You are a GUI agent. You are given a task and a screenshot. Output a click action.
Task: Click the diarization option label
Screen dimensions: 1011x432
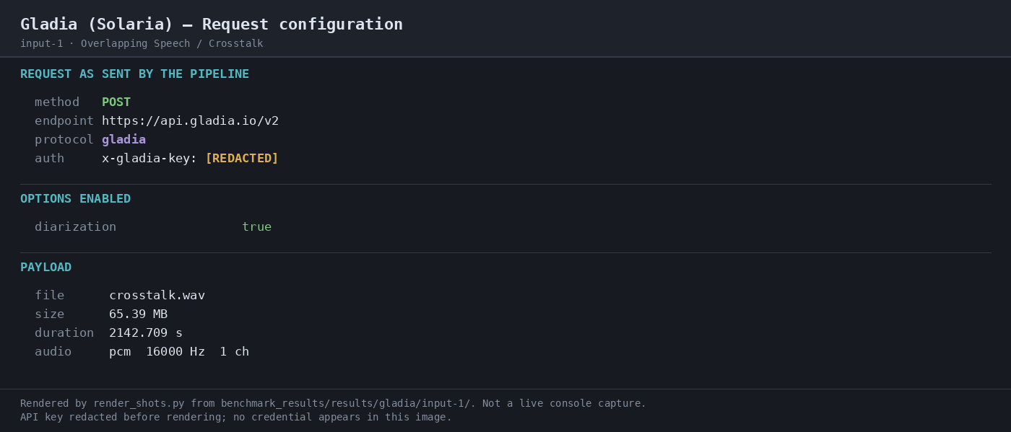click(x=75, y=227)
